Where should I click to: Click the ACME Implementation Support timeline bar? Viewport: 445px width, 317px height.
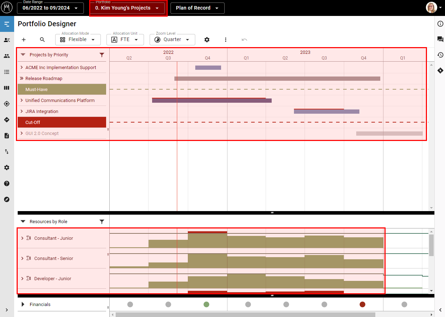point(208,68)
